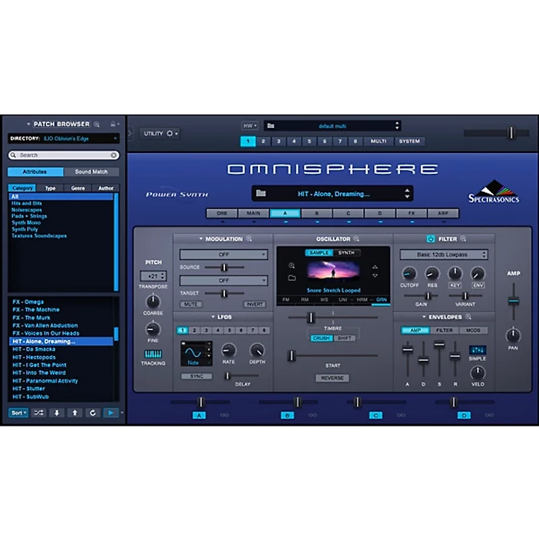This screenshot has height=539, width=539.
Task: Click the shuffle patches icon
Action: [40, 412]
